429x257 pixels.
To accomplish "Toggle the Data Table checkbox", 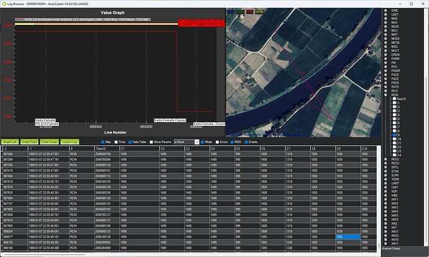I will (x=130, y=142).
